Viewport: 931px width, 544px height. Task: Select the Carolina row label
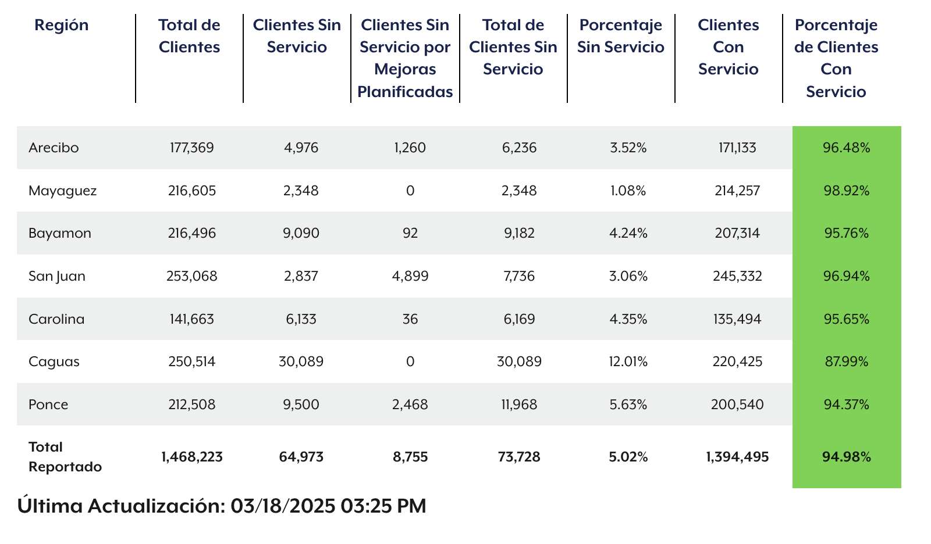click(x=56, y=319)
